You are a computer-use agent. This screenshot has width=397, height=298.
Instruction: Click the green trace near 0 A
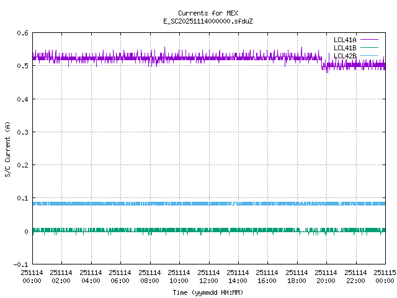click(x=186, y=230)
